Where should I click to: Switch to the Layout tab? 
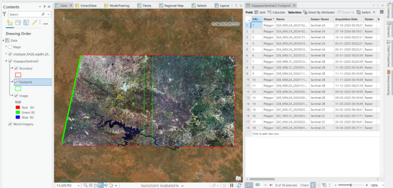(x=222, y=5)
